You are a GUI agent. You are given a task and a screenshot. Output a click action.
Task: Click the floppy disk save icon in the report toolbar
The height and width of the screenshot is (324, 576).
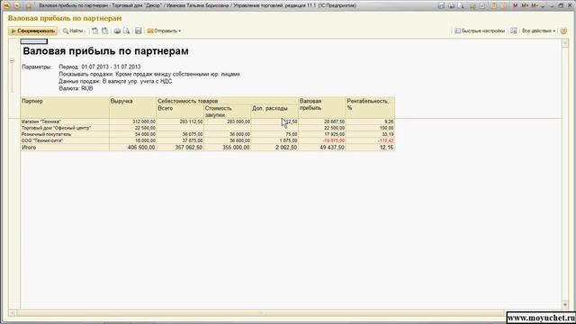point(138,31)
